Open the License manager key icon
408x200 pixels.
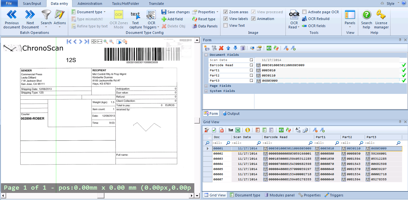[381, 15]
